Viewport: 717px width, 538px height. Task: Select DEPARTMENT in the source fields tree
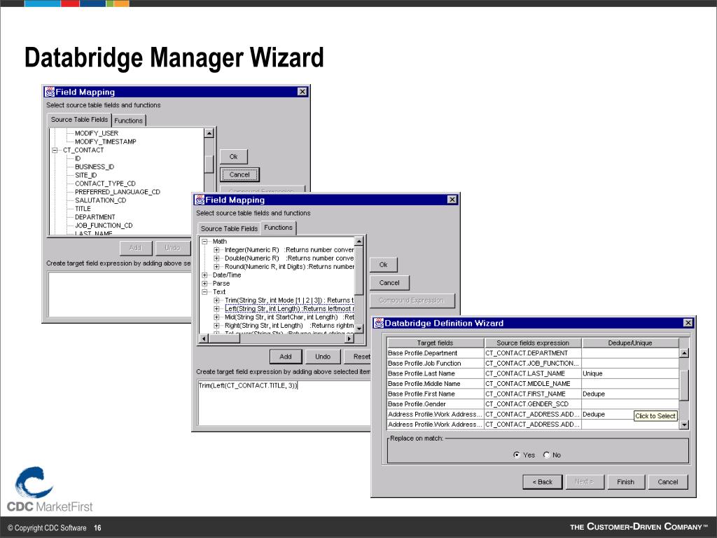(x=95, y=217)
